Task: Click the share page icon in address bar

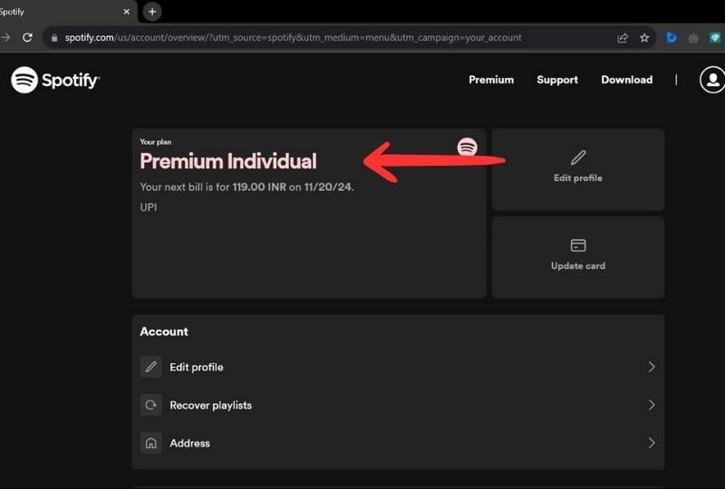Action: tap(623, 38)
